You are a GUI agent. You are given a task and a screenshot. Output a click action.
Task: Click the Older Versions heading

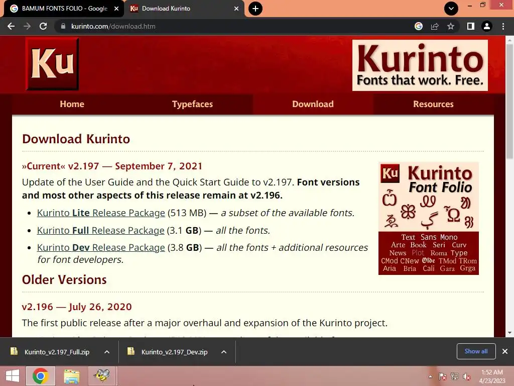tap(64, 279)
